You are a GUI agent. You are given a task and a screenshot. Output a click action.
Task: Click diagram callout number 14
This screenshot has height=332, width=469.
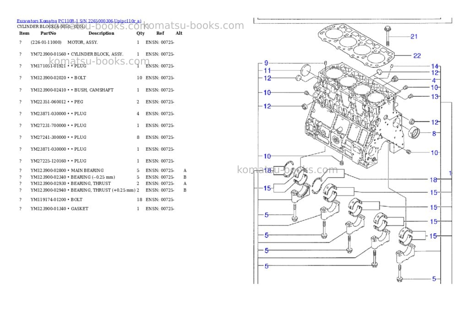tap(435, 66)
